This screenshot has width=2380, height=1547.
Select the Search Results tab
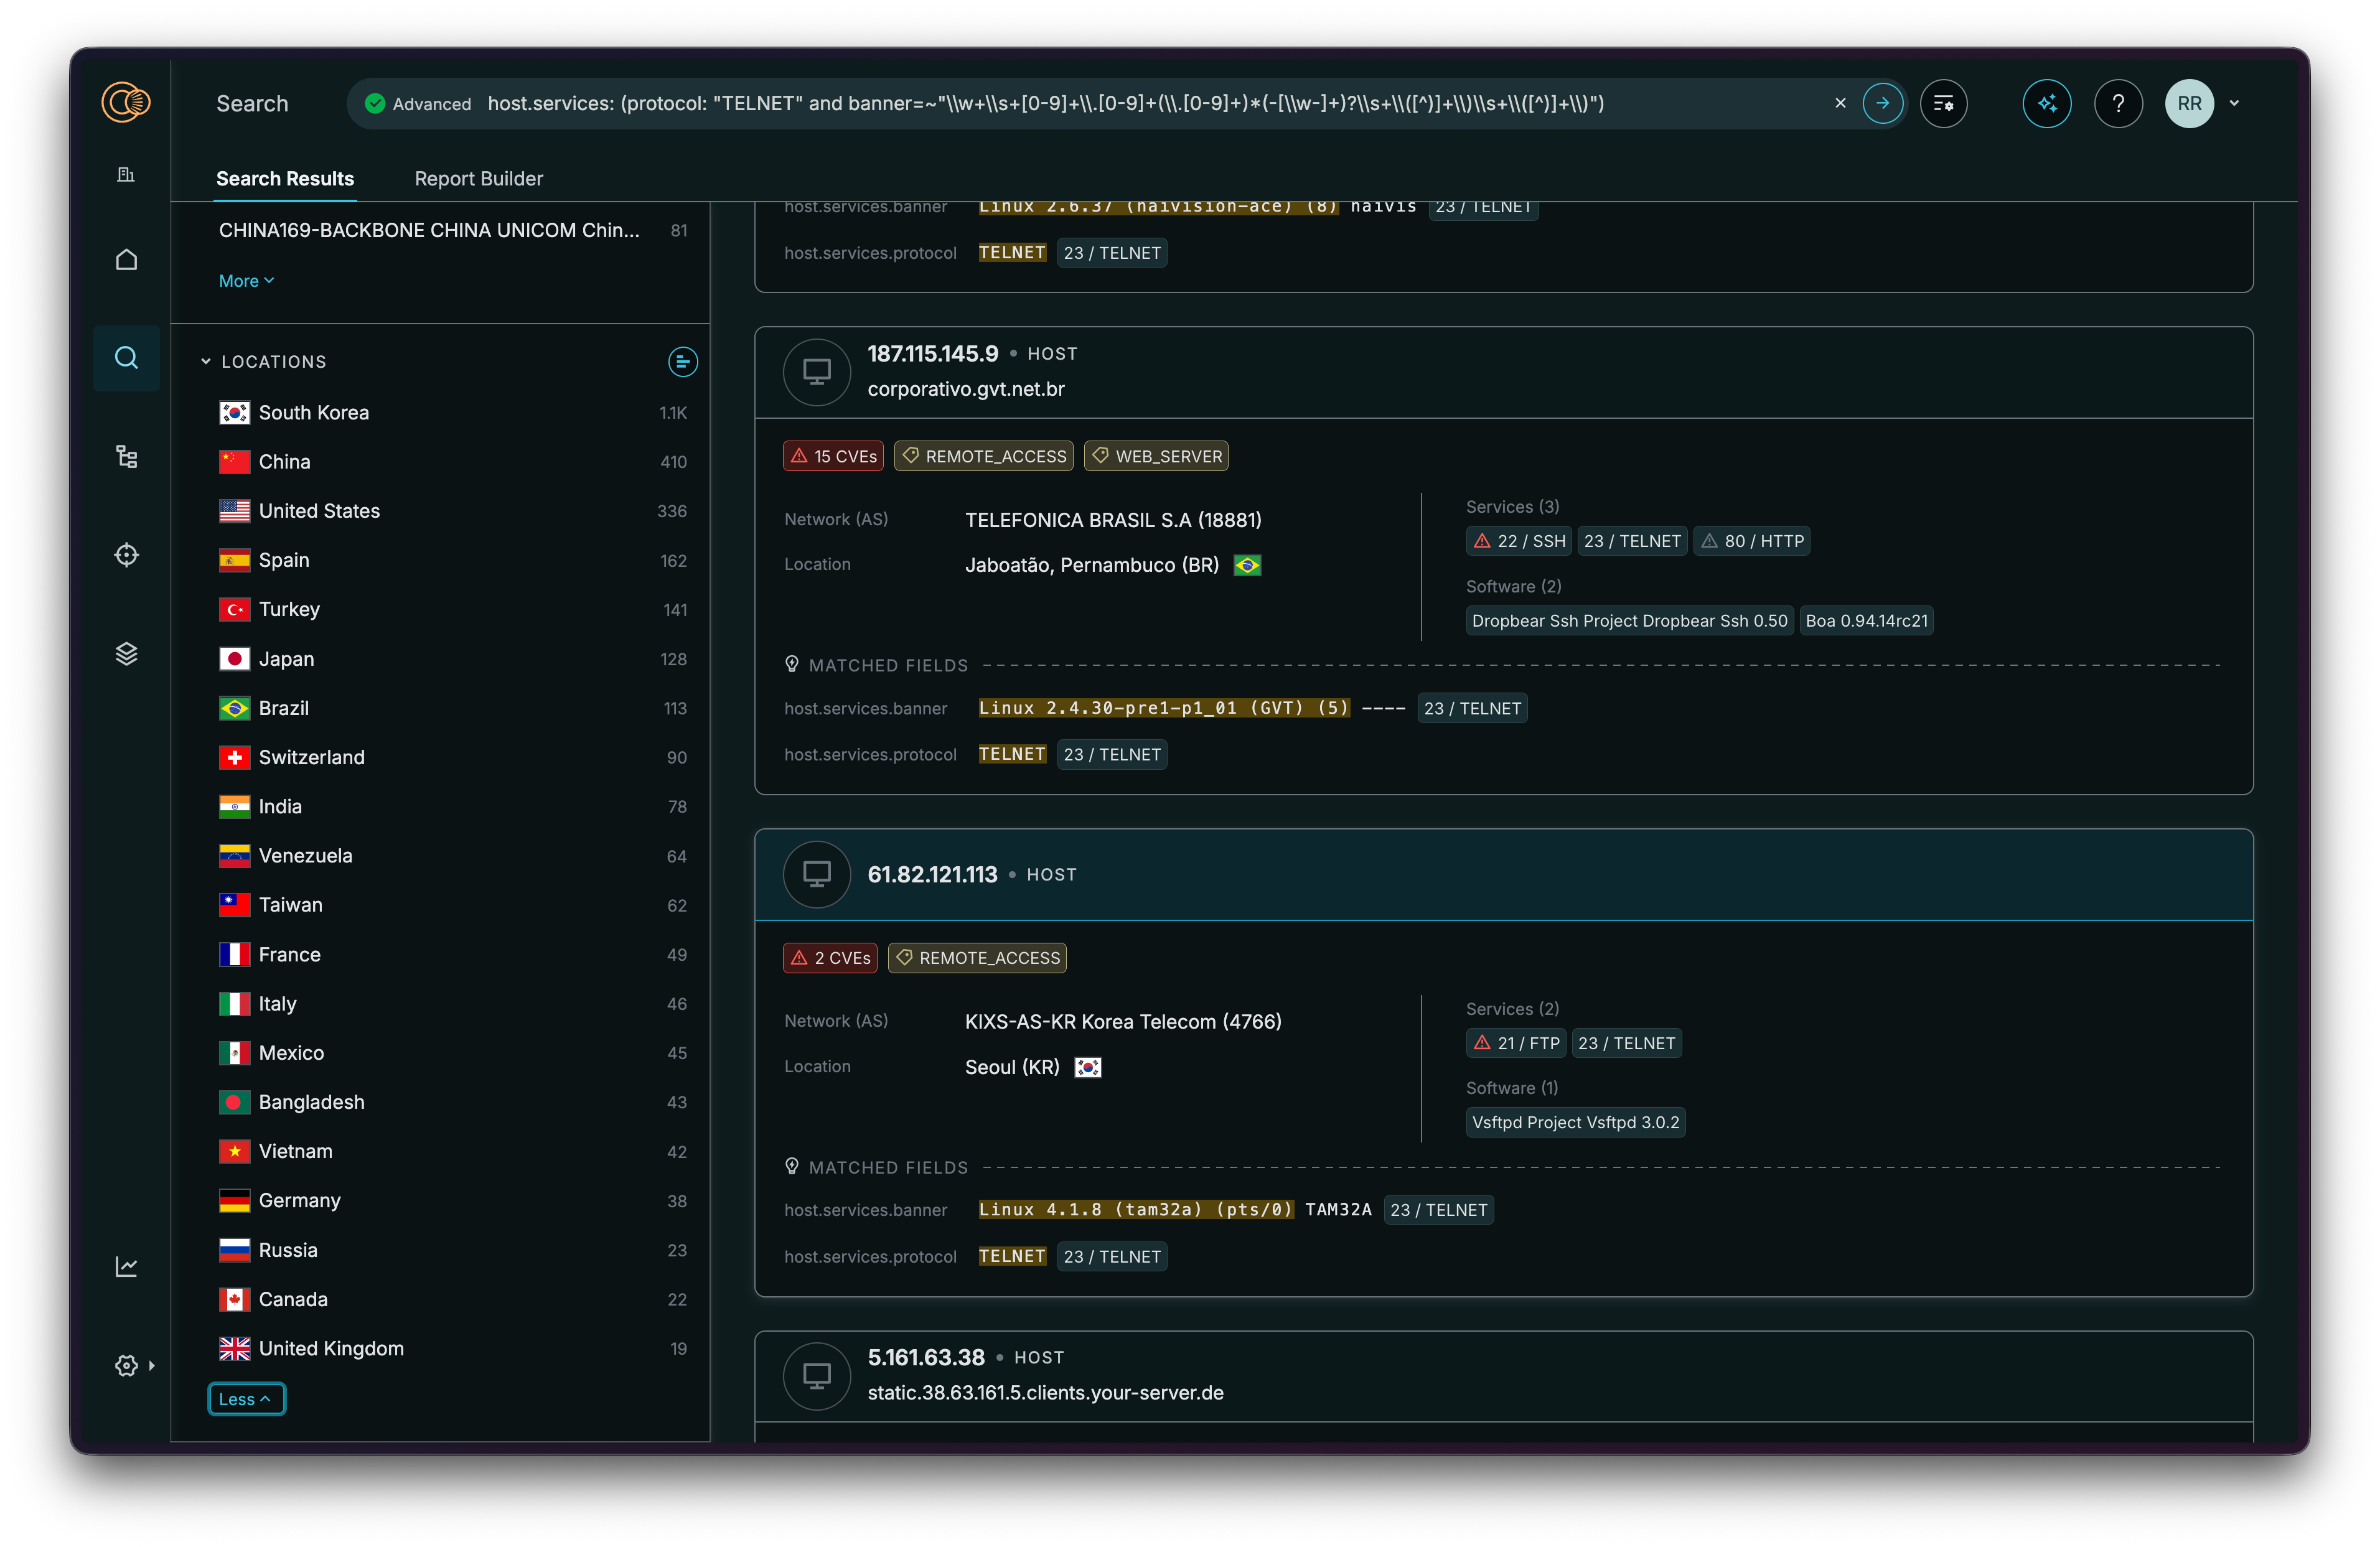(285, 178)
